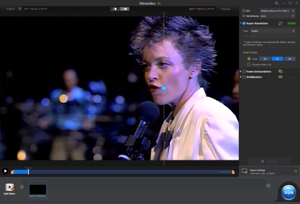Click the Stabilization camera icon
This screenshot has height=204, width=300.
280,77
